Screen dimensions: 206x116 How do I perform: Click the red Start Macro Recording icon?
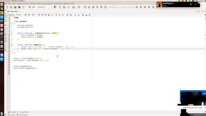[x=75, y=15]
